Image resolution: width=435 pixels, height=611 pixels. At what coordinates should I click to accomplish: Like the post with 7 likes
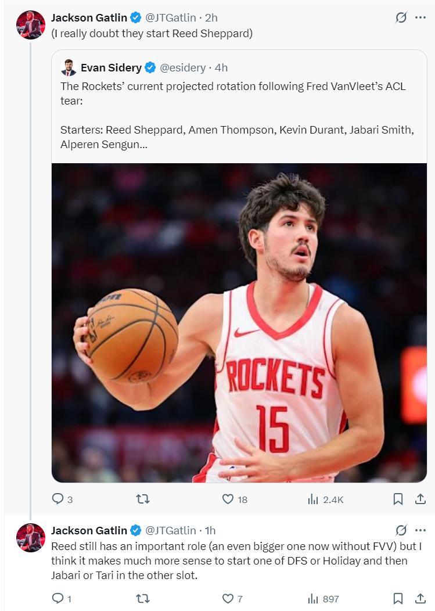point(228,598)
